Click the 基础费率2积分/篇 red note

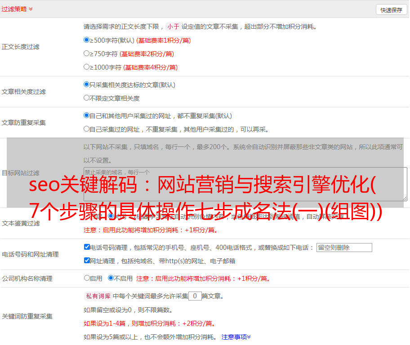click(x=147, y=54)
